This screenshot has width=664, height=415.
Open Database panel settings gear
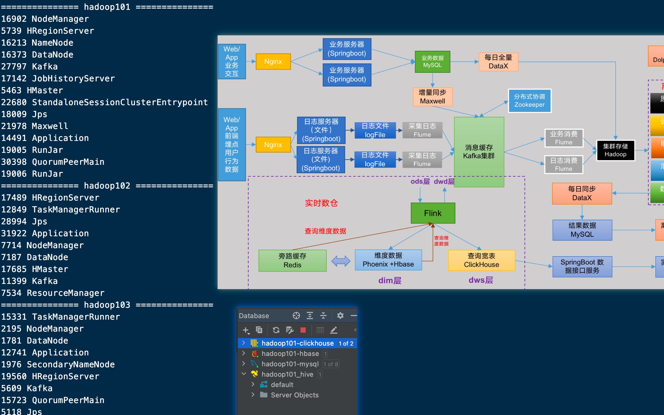340,316
